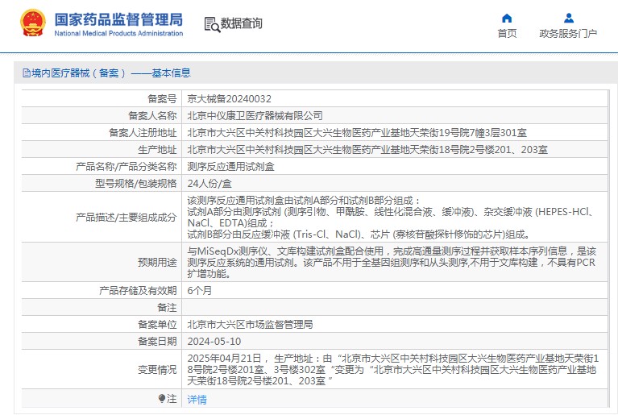The image size is (618, 415).
Task: Click the 备案号 row label
Action: [x=162, y=98]
